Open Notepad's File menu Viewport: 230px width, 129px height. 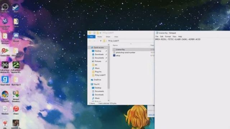[157, 37]
